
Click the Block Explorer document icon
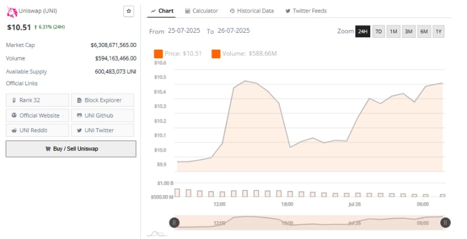point(79,101)
